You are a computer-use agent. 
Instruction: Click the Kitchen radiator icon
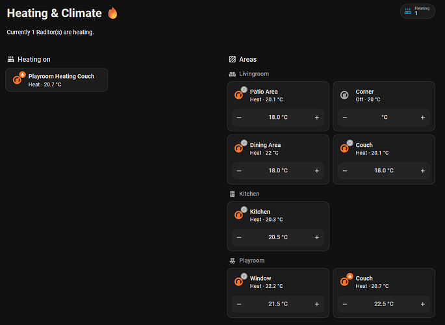tap(239, 215)
